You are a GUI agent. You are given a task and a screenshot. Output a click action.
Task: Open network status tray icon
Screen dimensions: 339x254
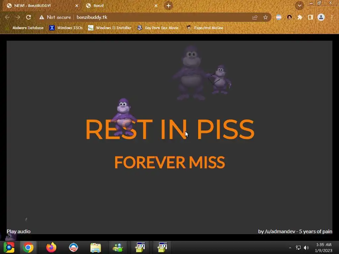[x=298, y=248]
